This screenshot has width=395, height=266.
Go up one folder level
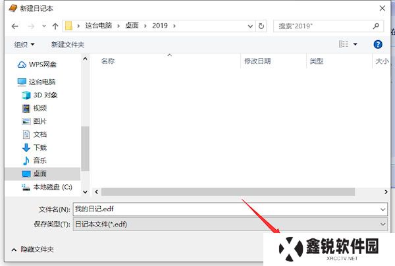(x=55, y=26)
